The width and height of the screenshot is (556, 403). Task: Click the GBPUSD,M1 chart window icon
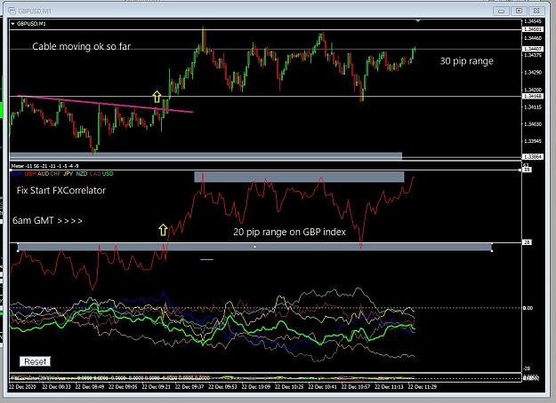[12, 12]
